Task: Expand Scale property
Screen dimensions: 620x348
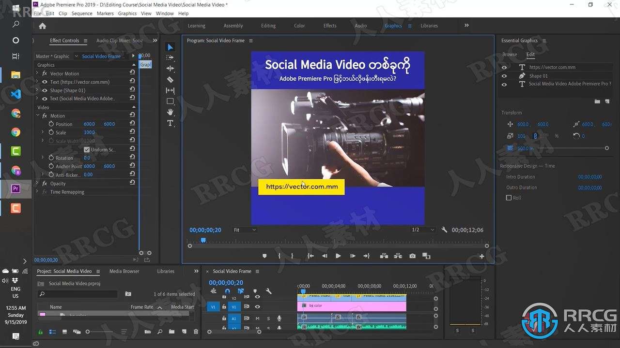Action: [x=43, y=132]
